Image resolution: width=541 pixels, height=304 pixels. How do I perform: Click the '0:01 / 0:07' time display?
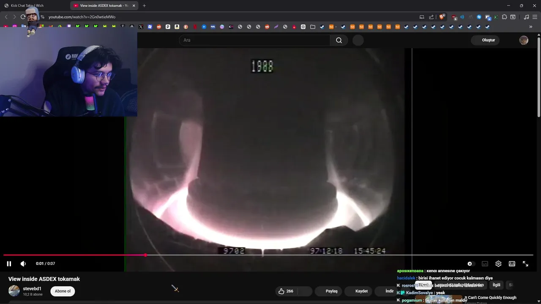click(45, 263)
